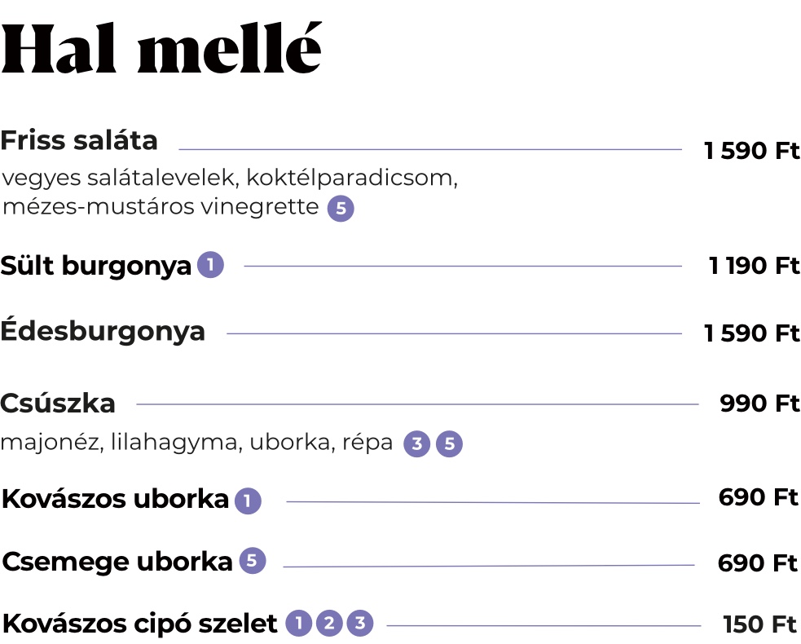This screenshot has width=801, height=644.
Task: Click allergen badge 5 under Friss saláta
Action: click(341, 209)
